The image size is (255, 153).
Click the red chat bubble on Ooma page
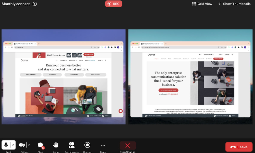click(121, 111)
